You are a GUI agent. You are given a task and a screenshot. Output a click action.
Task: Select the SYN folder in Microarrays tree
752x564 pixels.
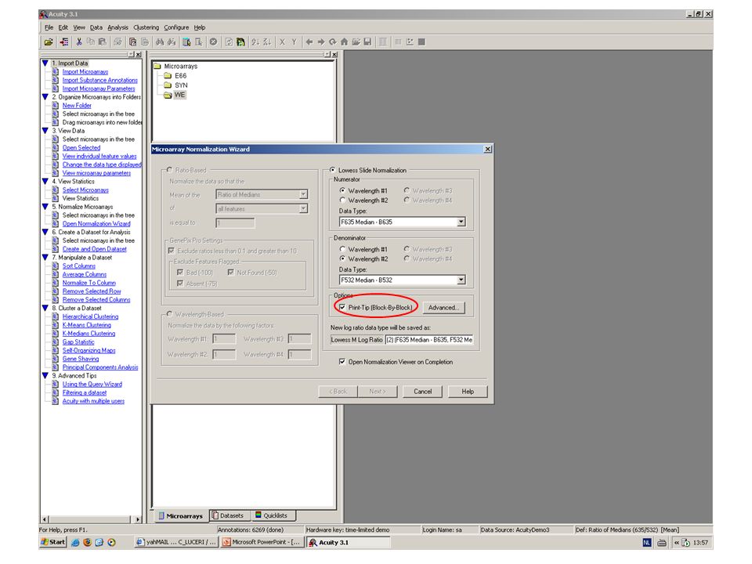(x=181, y=85)
